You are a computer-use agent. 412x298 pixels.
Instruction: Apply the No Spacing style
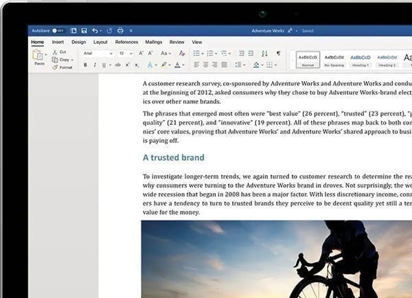[x=334, y=60]
